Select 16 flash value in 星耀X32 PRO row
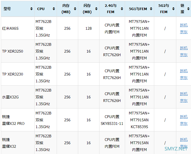Screen dimensions: 191x154 coord(89,120)
